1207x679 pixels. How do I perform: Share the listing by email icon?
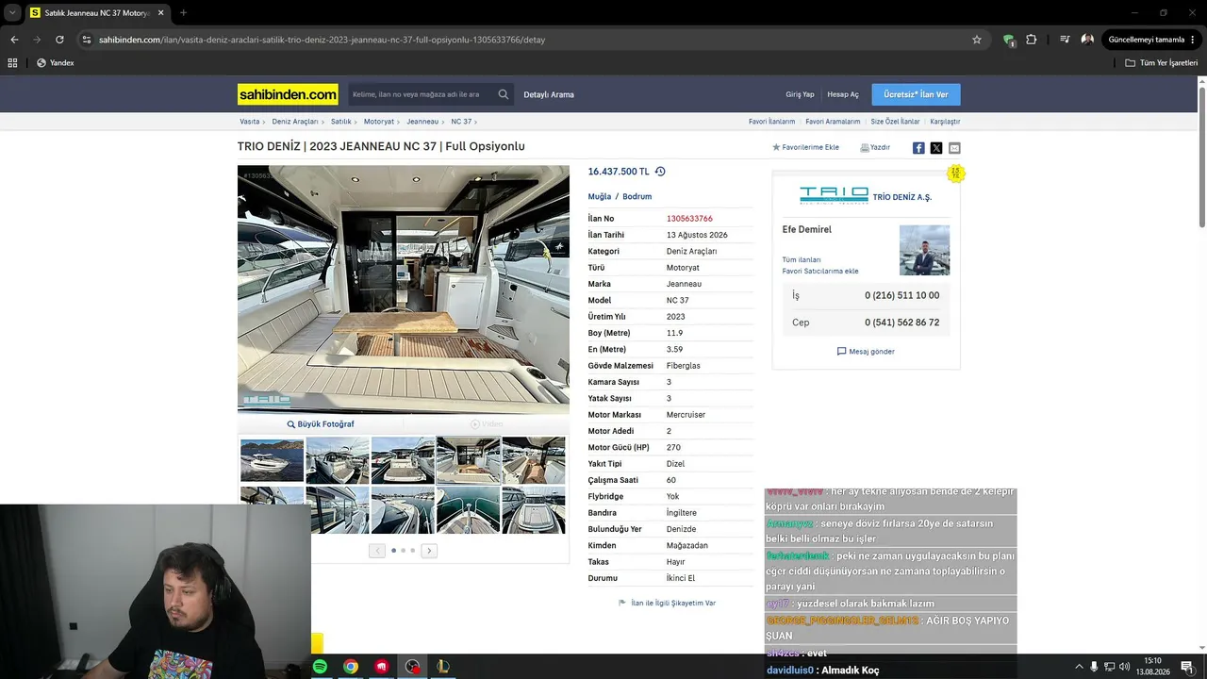point(954,148)
